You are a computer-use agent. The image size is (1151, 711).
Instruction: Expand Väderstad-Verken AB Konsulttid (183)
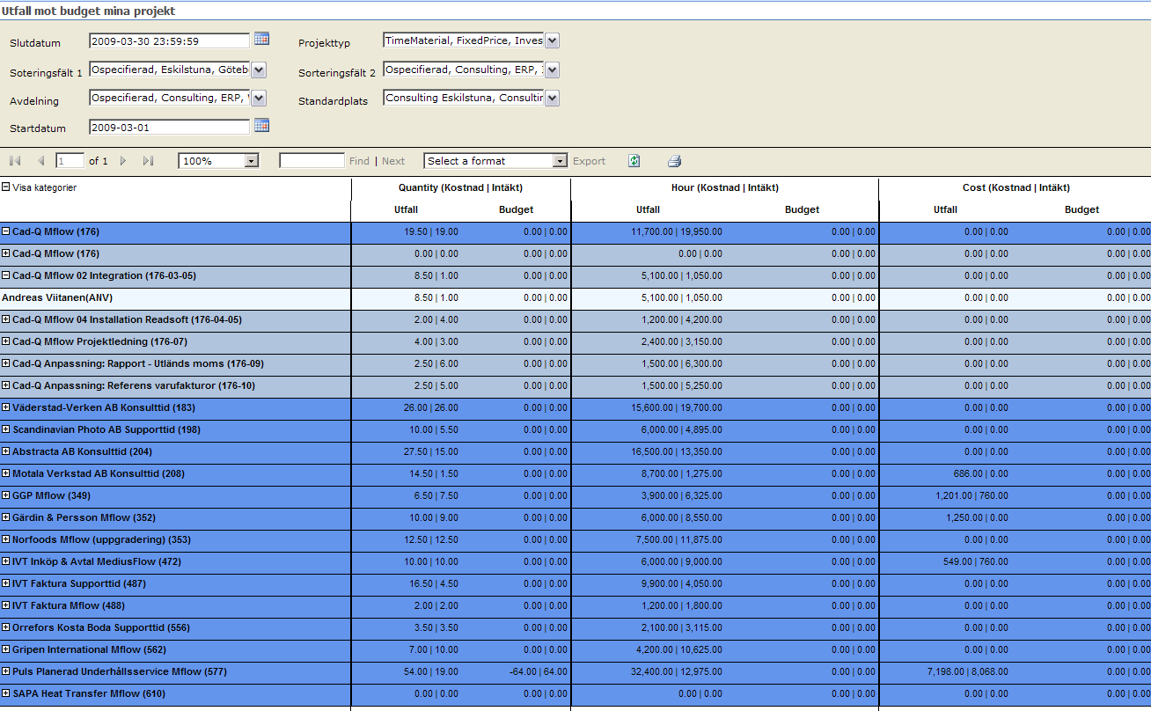[x=5, y=407]
